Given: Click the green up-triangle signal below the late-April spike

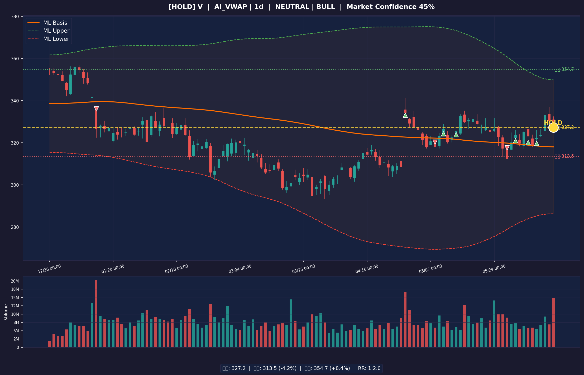Looking at the screenshot, I should tap(405, 115).
